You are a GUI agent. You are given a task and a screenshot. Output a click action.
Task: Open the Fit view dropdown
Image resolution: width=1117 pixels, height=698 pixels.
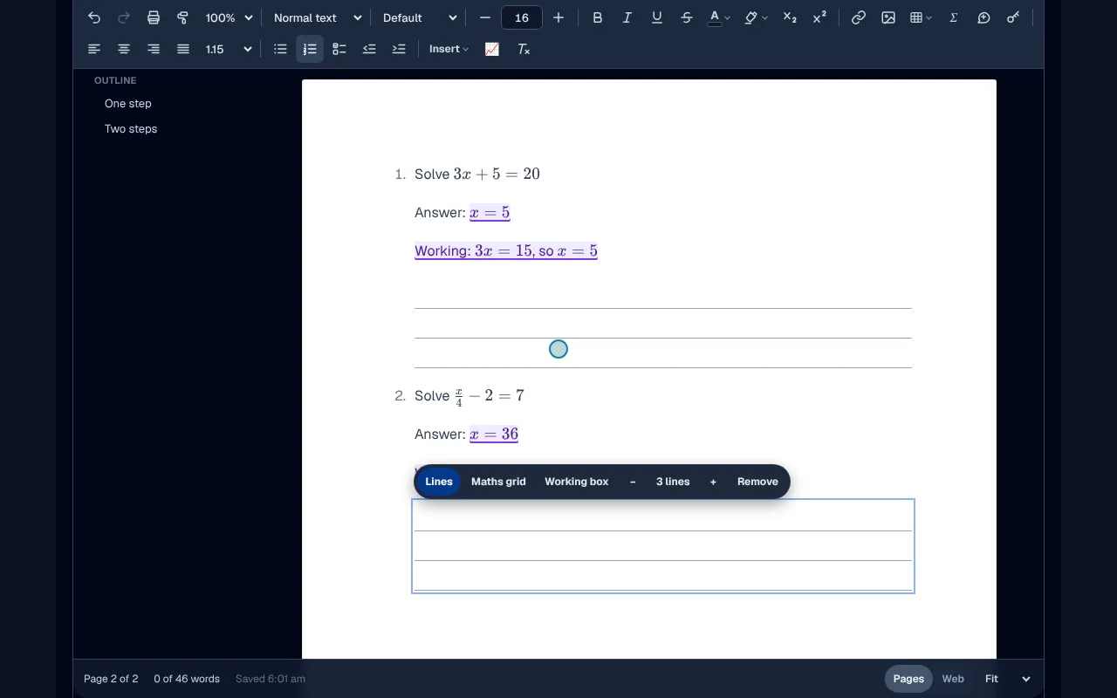click(x=1008, y=679)
